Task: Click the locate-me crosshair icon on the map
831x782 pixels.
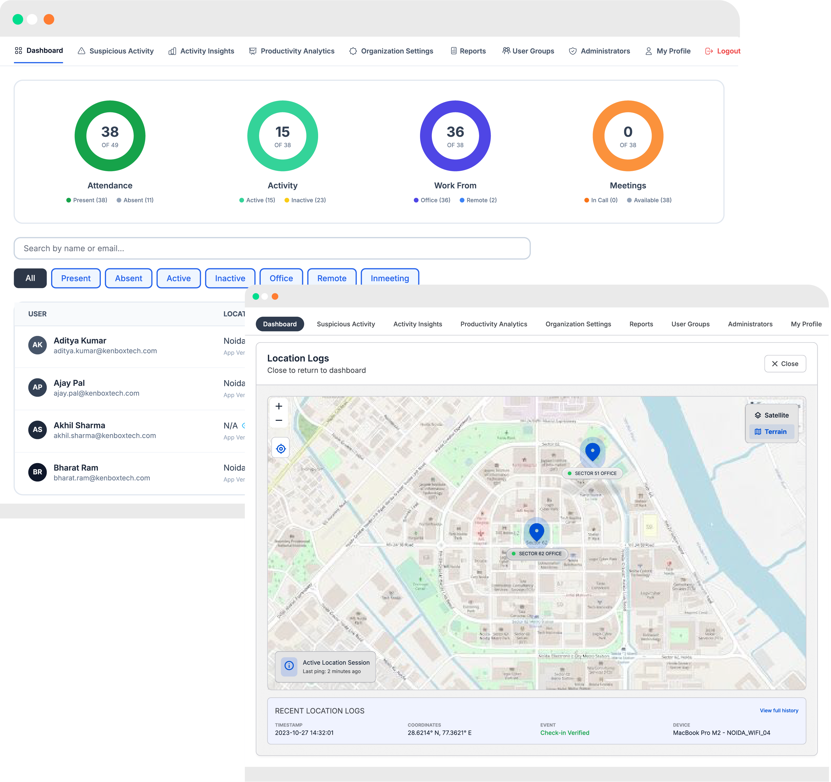Action: click(x=281, y=449)
